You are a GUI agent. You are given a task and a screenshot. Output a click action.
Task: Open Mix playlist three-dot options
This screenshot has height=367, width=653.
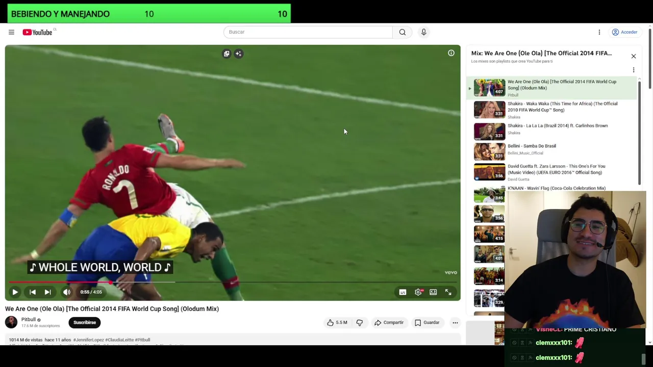pyautogui.click(x=634, y=70)
